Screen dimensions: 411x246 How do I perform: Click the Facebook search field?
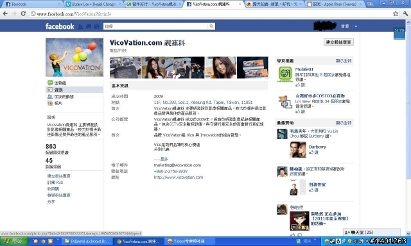pyautogui.click(x=156, y=26)
